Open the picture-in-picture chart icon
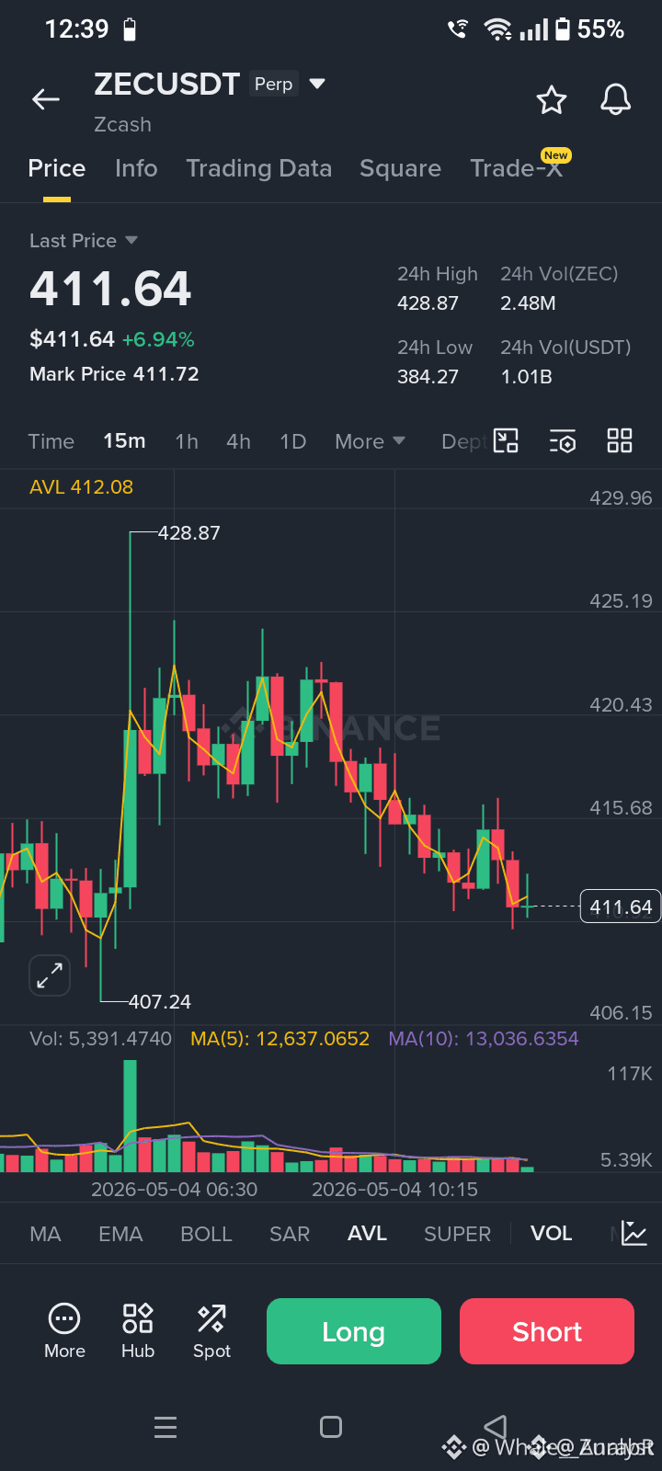The height and width of the screenshot is (1471, 662). click(x=506, y=441)
